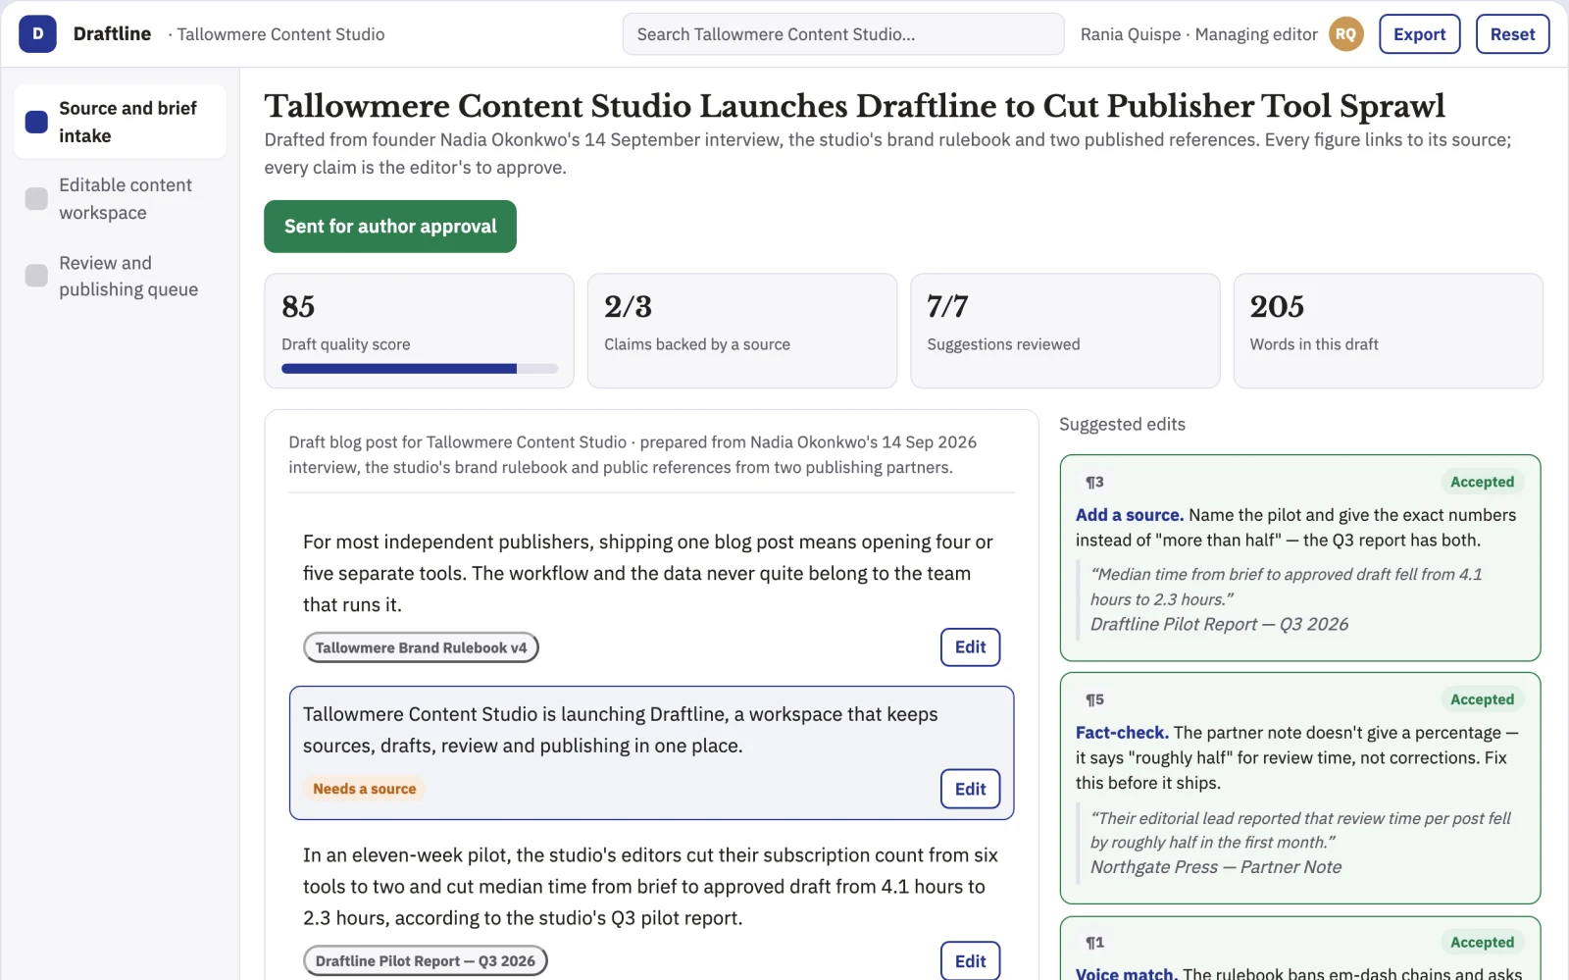
Task: Select the Suggestions reviewed 7/7 card
Action: click(x=1065, y=331)
